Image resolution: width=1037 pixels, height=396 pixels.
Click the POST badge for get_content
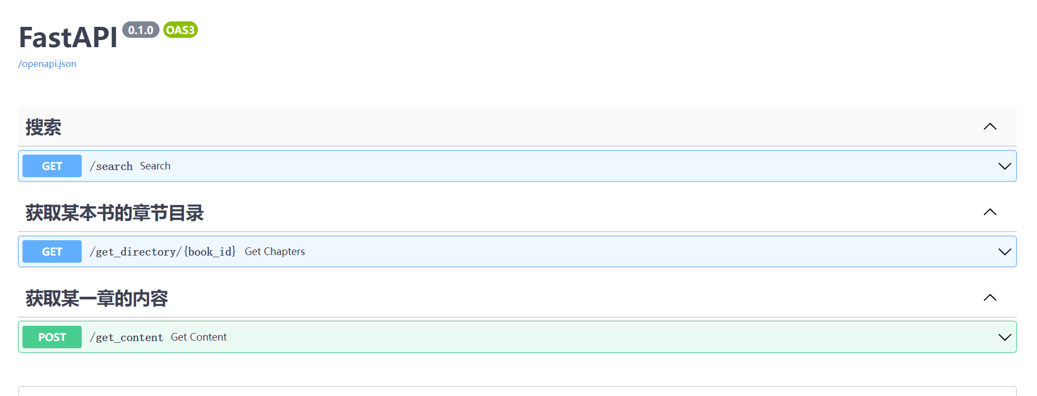[52, 337]
